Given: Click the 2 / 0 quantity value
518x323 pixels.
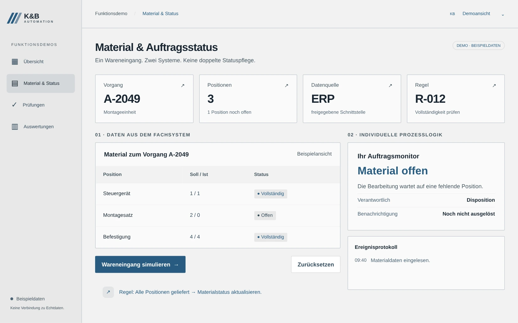Looking at the screenshot, I should [195, 215].
